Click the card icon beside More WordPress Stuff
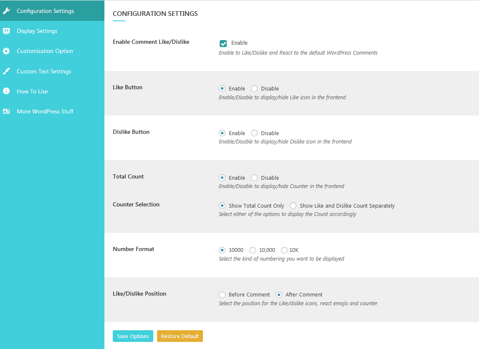Viewport: 479px width, 349px height. click(6, 111)
